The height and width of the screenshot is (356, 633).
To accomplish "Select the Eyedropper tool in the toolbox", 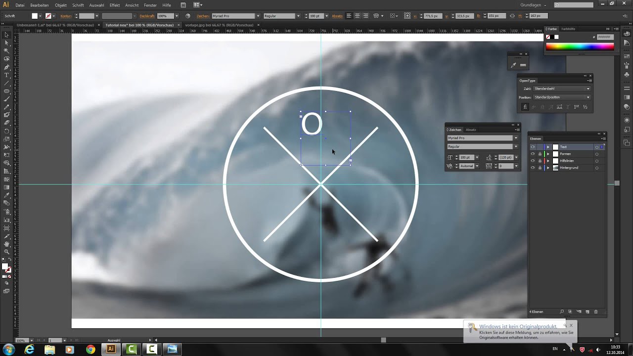I will point(6,195).
